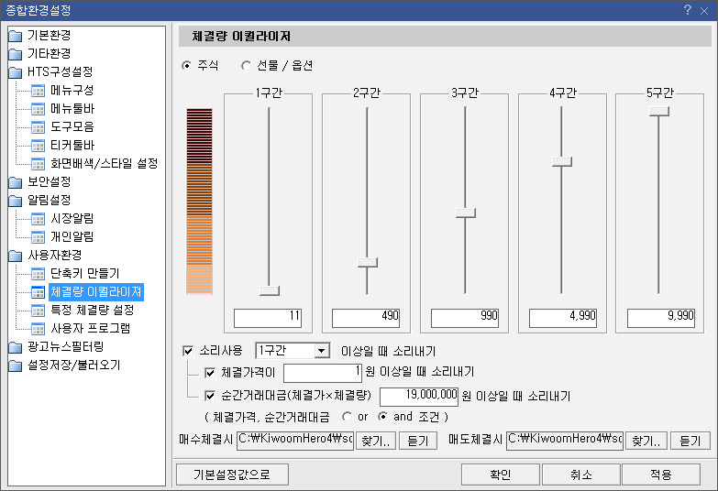This screenshot has width=718, height=491.
Task: Open 티커툴바 settings
Action: (x=72, y=145)
